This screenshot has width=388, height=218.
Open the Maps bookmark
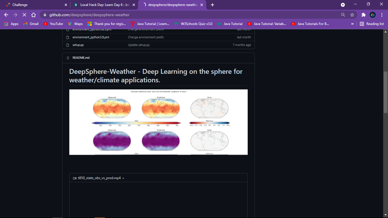coord(75,24)
